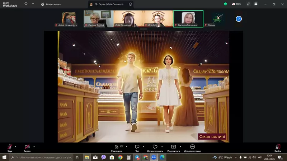Open Microsoft Store from the taskbar

112,157
